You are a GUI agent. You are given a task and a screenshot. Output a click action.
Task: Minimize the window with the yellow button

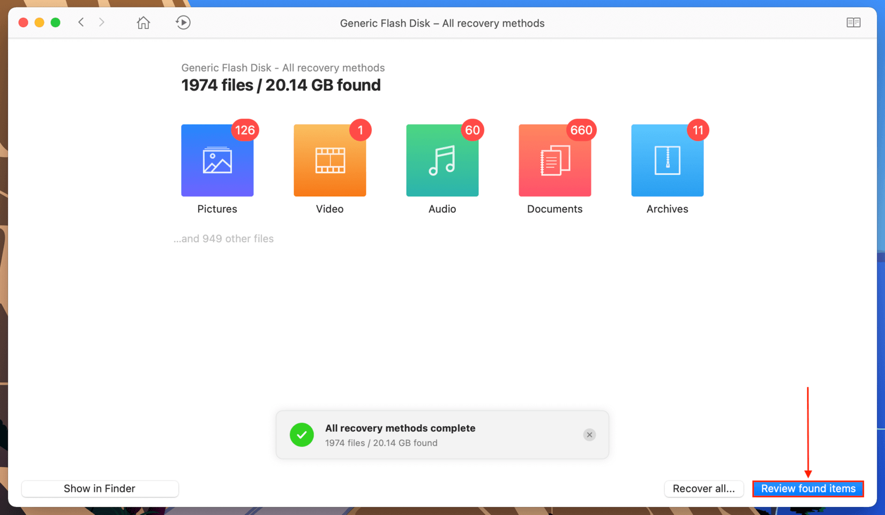(x=39, y=22)
